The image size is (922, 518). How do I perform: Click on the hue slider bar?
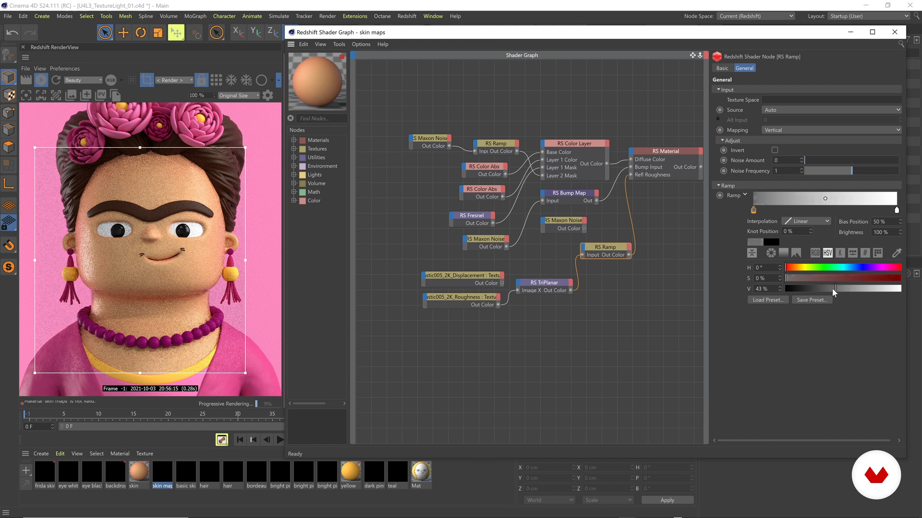(843, 268)
